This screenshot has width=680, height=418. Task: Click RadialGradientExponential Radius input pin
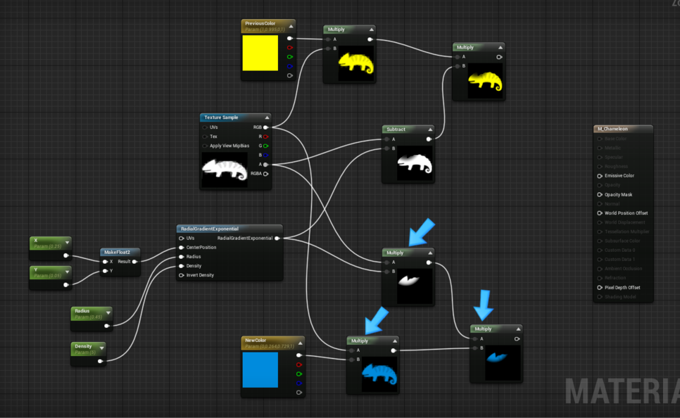point(182,257)
